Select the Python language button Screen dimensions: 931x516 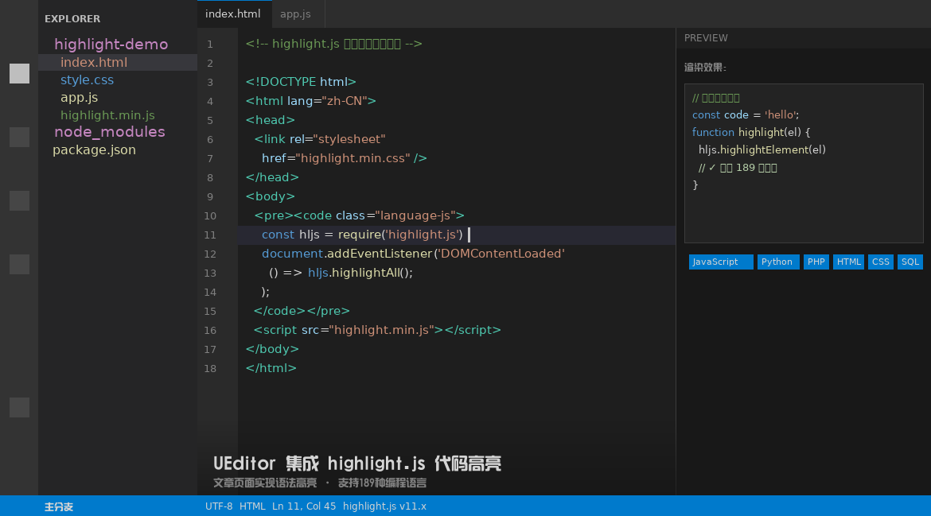coord(777,262)
